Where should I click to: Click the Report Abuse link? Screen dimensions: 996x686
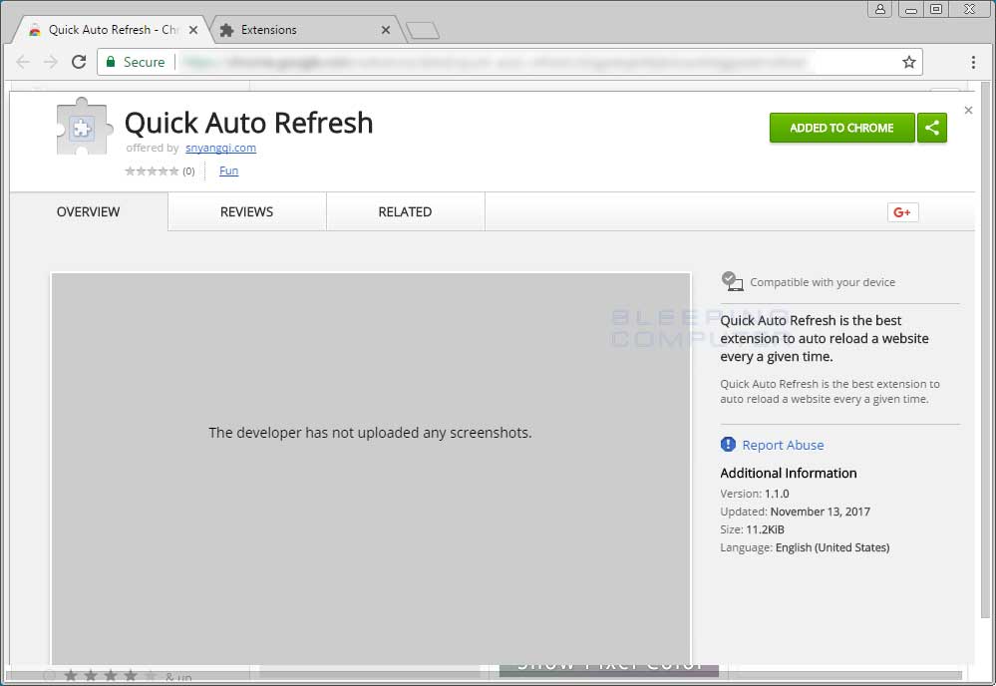pyautogui.click(x=783, y=446)
